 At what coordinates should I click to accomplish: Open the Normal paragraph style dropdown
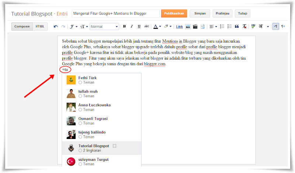pyautogui.click(x=104, y=26)
